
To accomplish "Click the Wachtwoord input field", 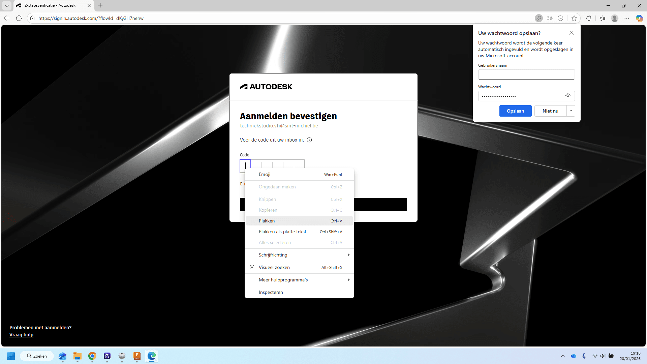I will (526, 96).
